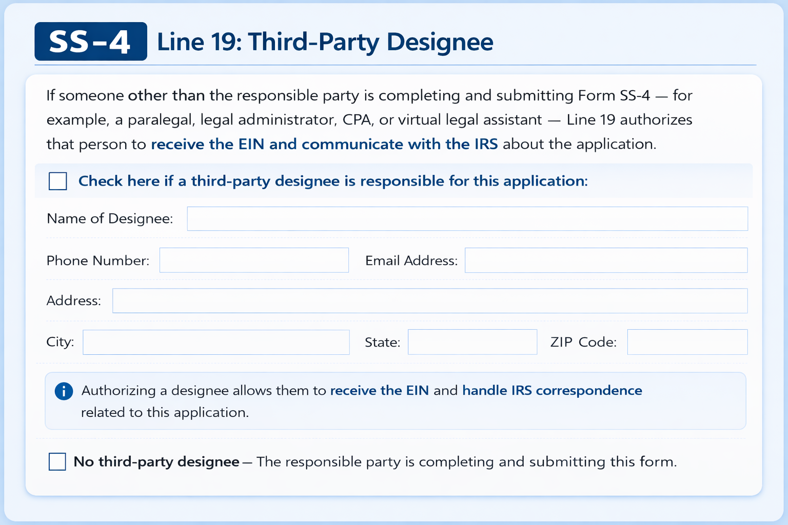788x525 pixels.
Task: Click the ZIP Code field
Action: 687,342
